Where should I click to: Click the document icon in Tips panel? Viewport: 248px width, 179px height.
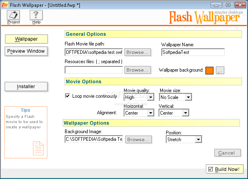click(38, 148)
